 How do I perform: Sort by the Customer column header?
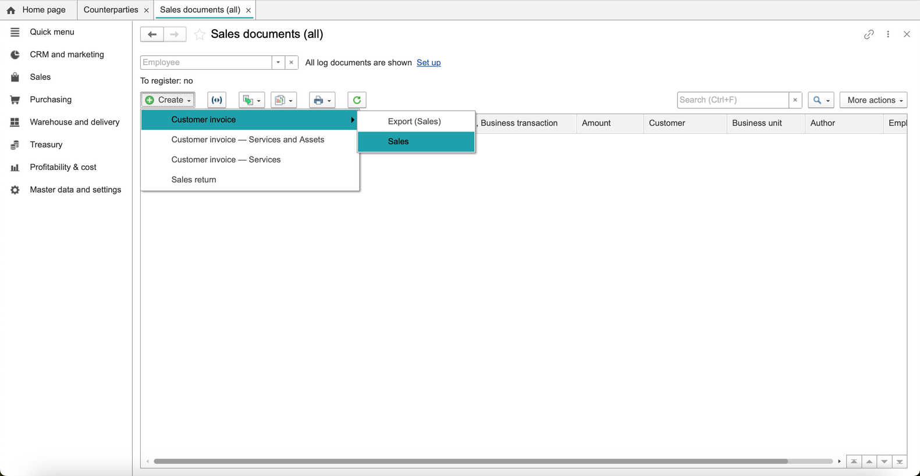(685, 123)
